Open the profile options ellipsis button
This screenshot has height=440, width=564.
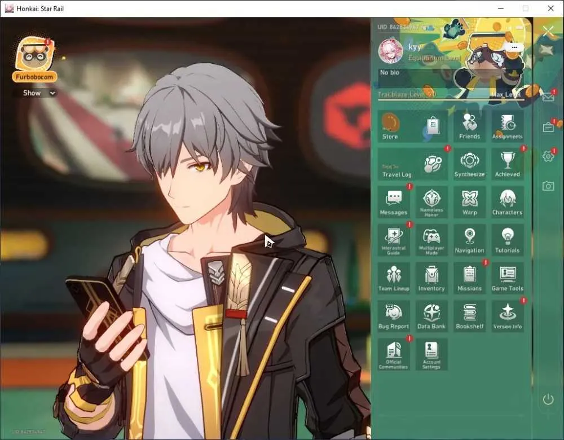click(514, 47)
